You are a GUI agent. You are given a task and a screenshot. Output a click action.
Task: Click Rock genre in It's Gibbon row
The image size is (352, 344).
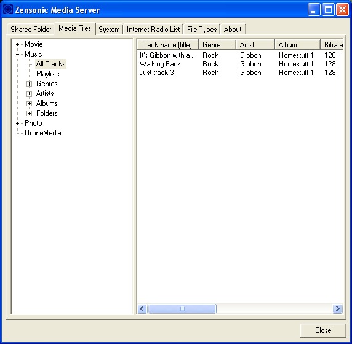tap(210, 55)
